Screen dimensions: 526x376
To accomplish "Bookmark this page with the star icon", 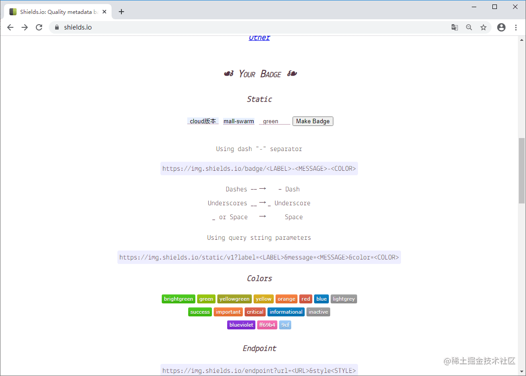I will (x=483, y=27).
